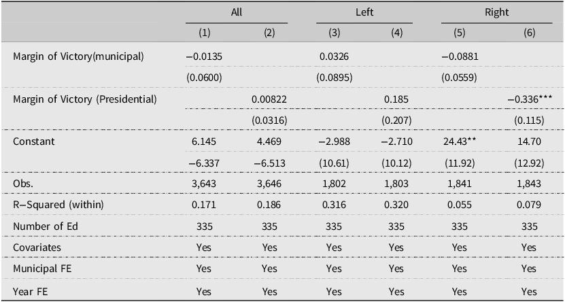
Task: Click the 'Right' column group header
Action: tap(496, 12)
